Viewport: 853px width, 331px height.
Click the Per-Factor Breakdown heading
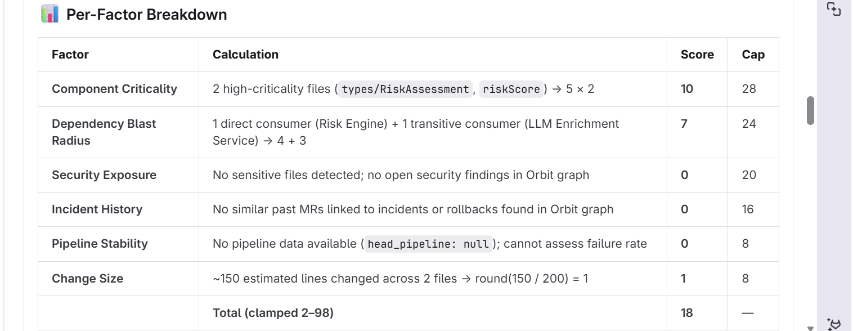[147, 15]
